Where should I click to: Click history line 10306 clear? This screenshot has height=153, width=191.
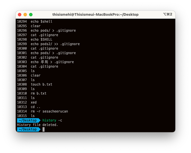[x=29, y=76]
